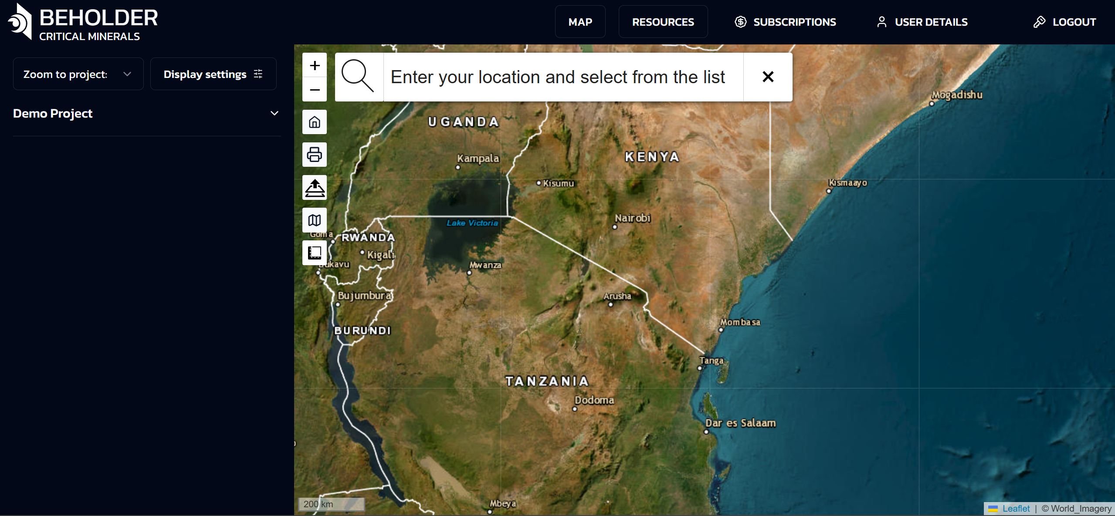The image size is (1115, 516).
Task: Click the map zoom out minus button
Action: 315,90
